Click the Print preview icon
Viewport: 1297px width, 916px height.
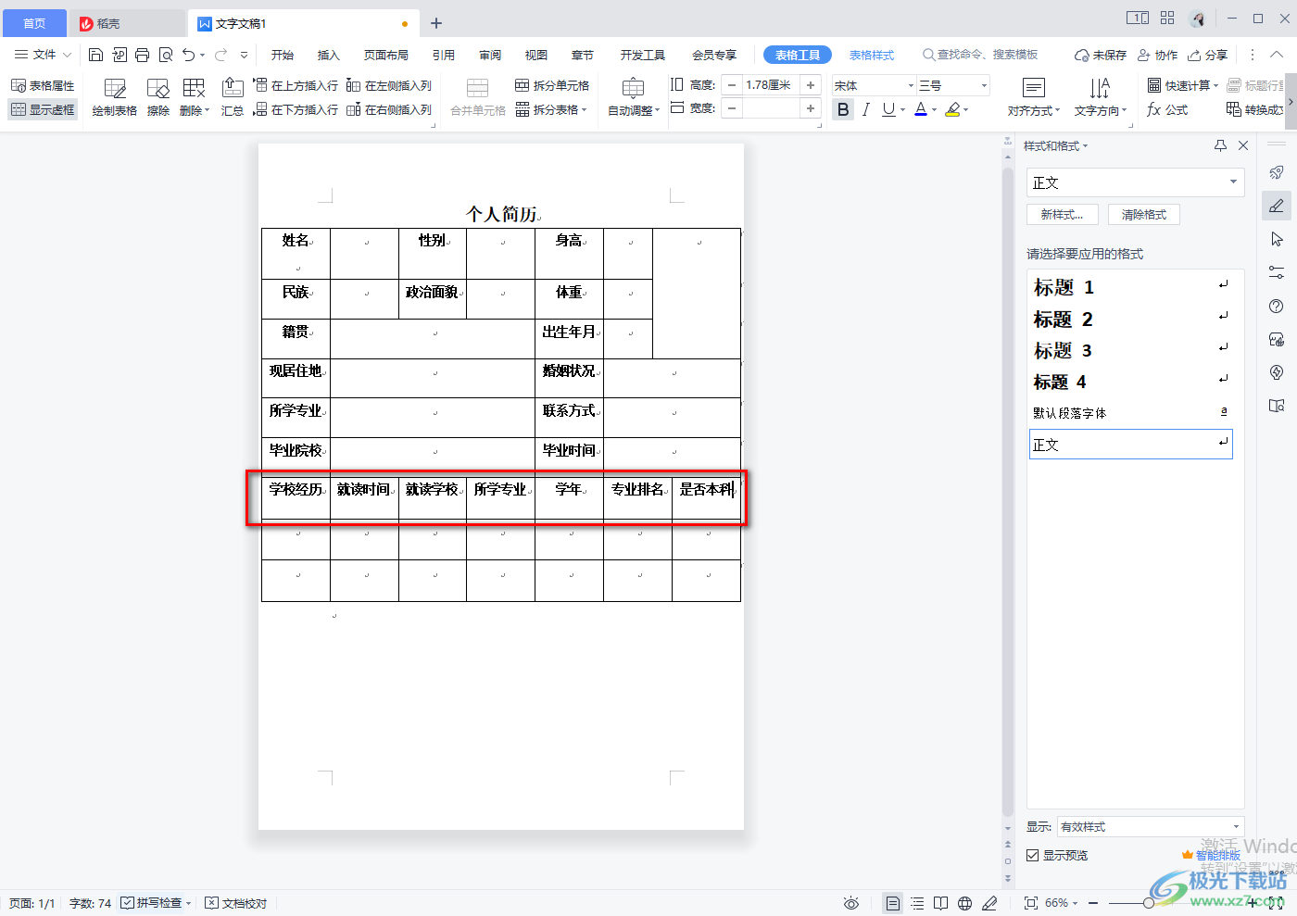pyautogui.click(x=166, y=55)
